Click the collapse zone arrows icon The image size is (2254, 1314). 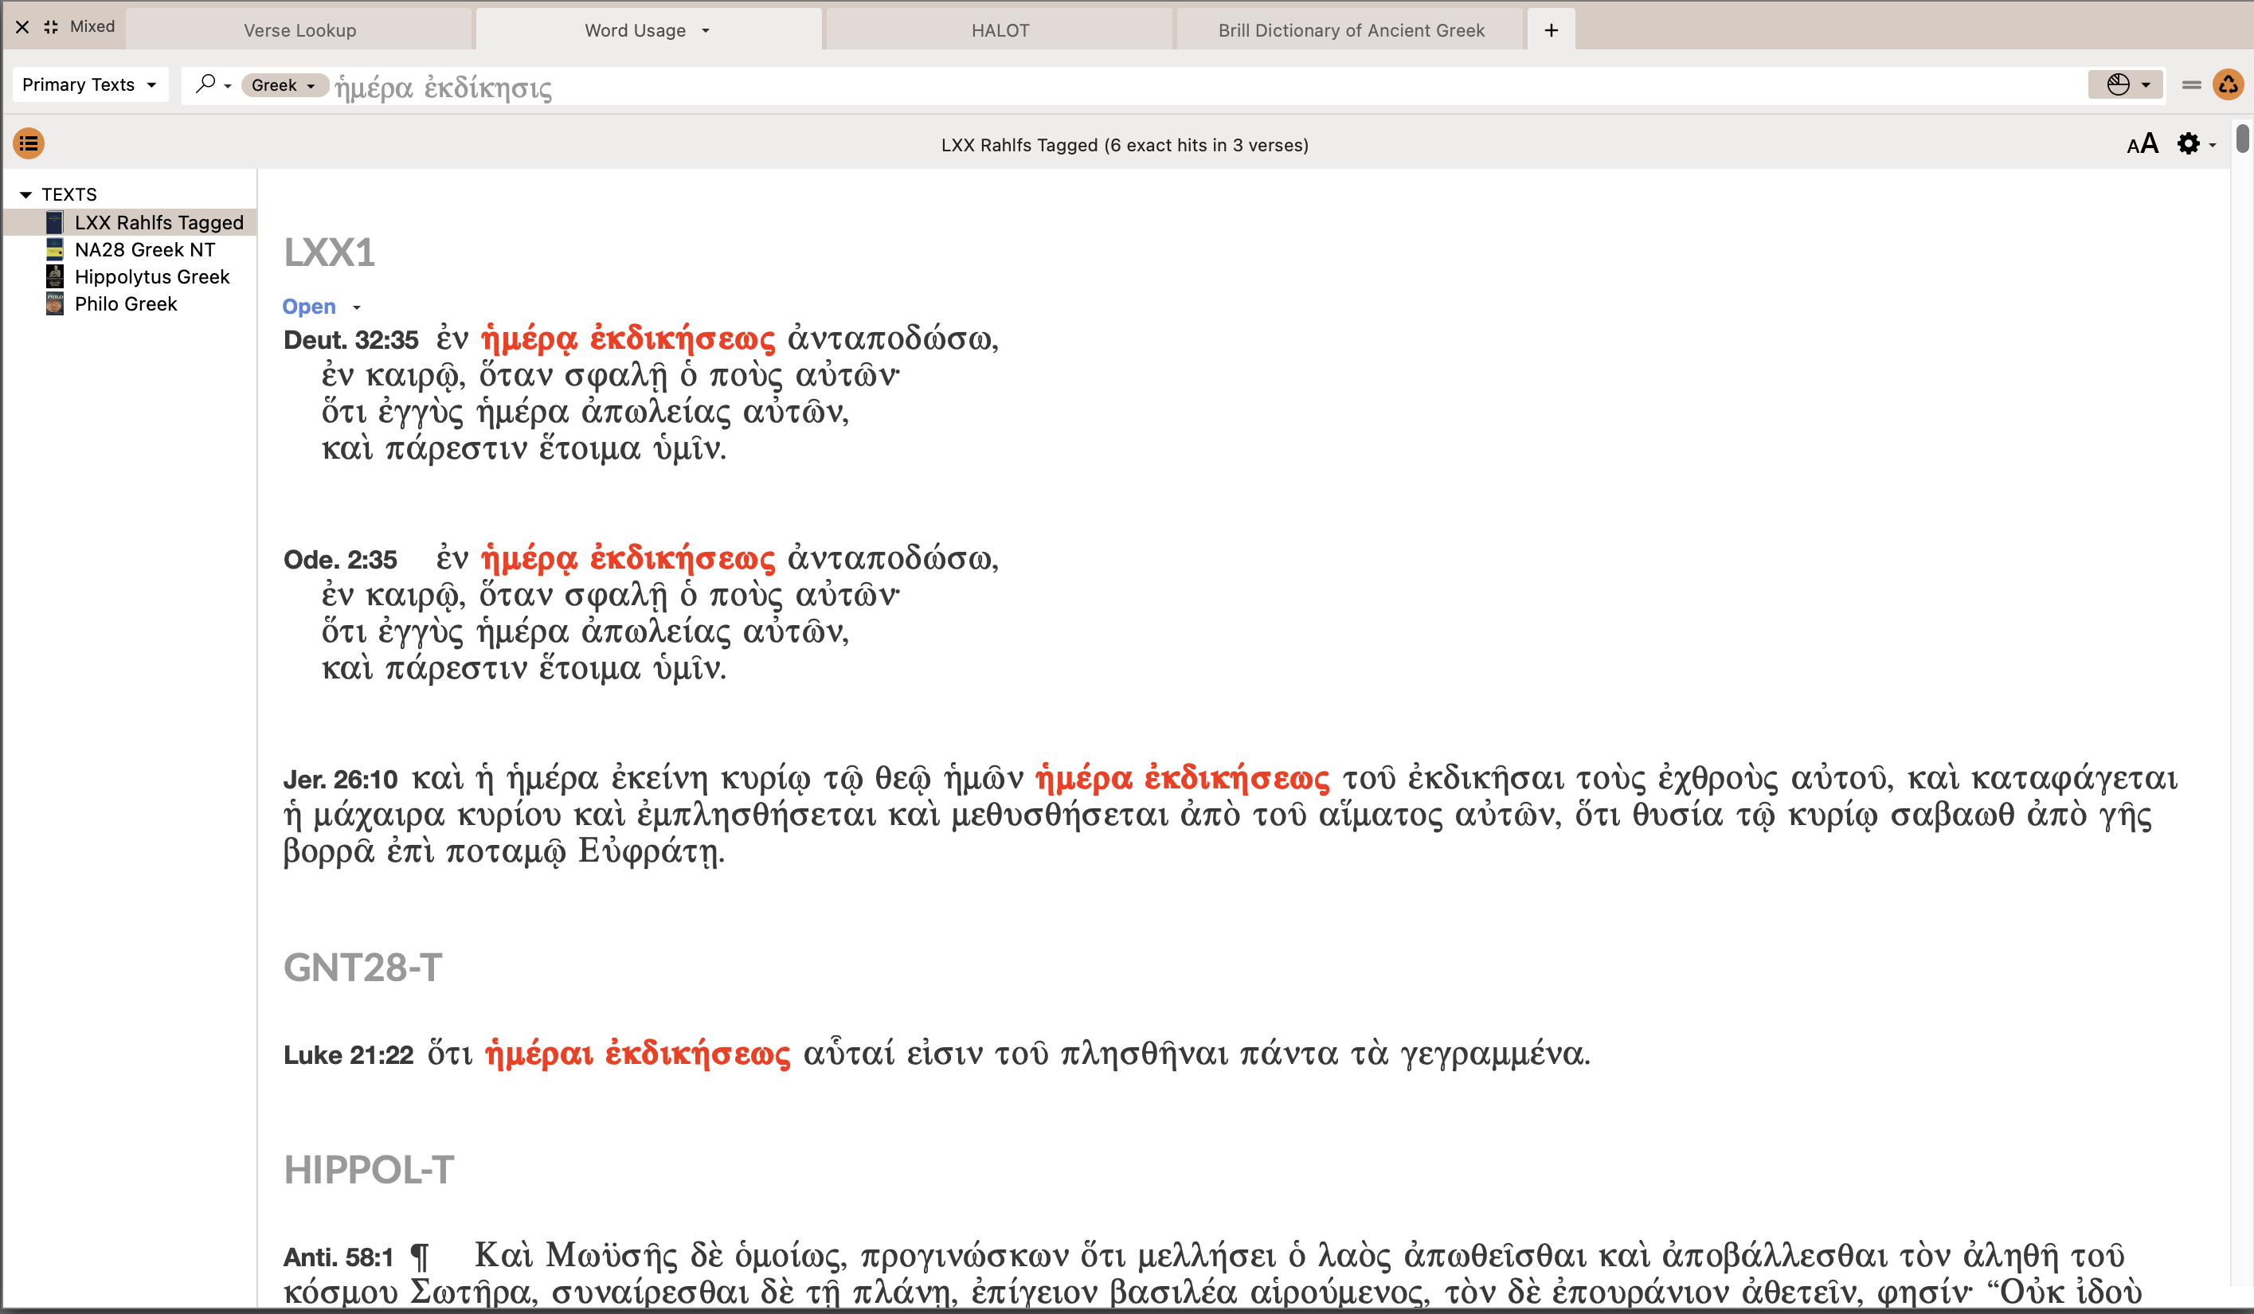pyautogui.click(x=51, y=27)
